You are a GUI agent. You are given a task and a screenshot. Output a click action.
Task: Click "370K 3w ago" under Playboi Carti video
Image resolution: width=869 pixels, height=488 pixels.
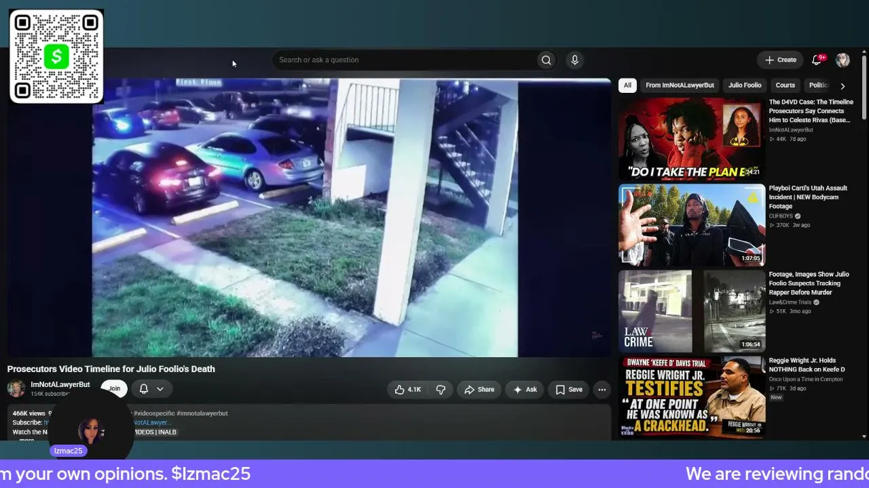coord(790,225)
